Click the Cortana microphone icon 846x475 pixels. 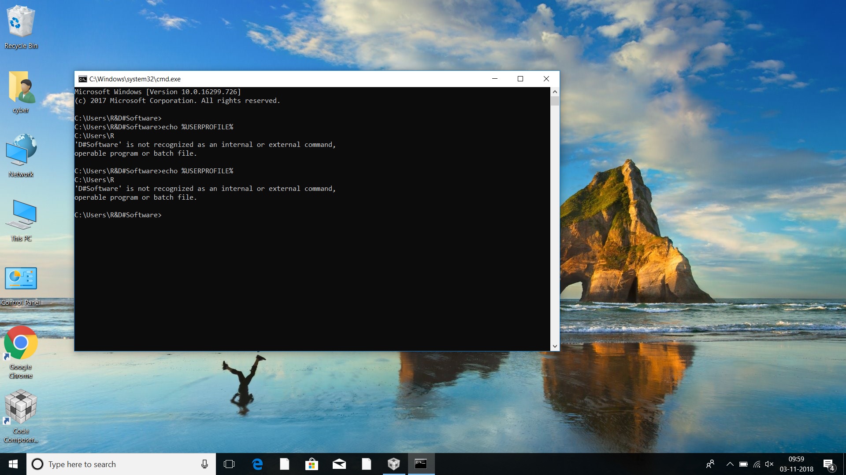click(204, 464)
